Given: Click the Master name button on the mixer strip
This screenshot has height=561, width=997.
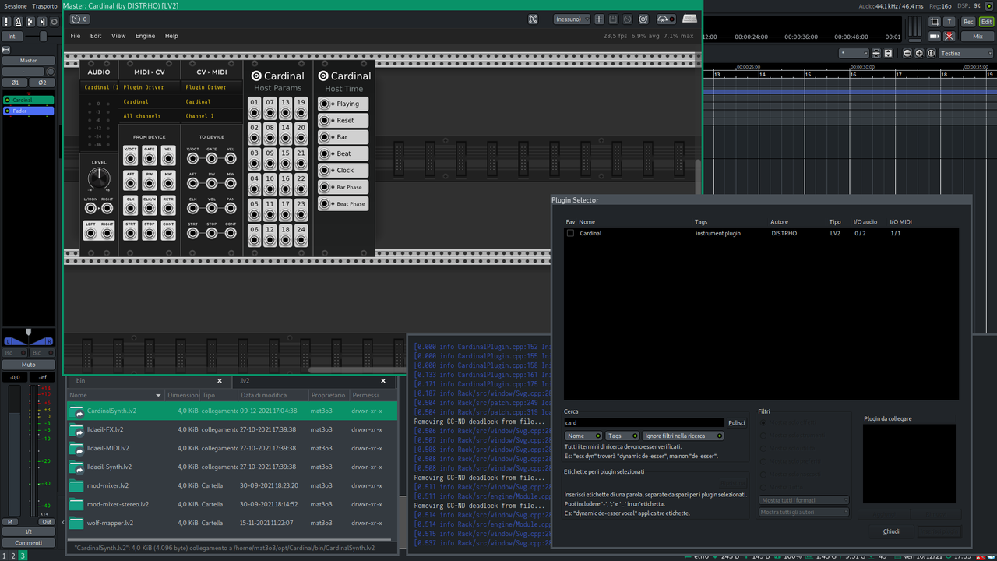Looking at the screenshot, I should 28,60.
